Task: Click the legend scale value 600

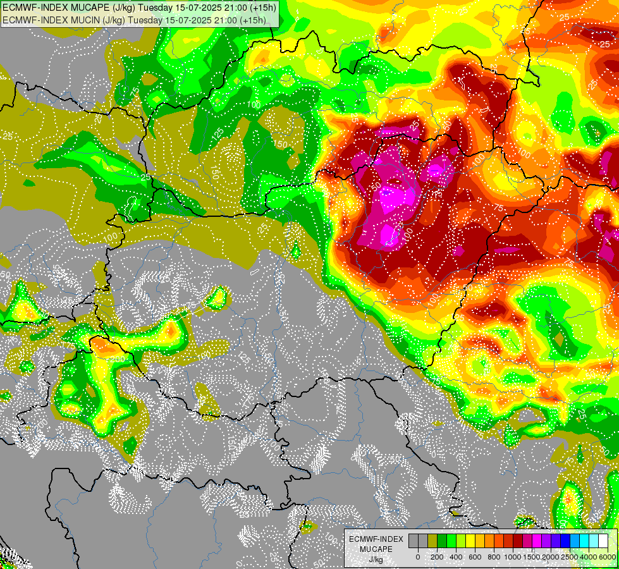Action: [x=475, y=557]
